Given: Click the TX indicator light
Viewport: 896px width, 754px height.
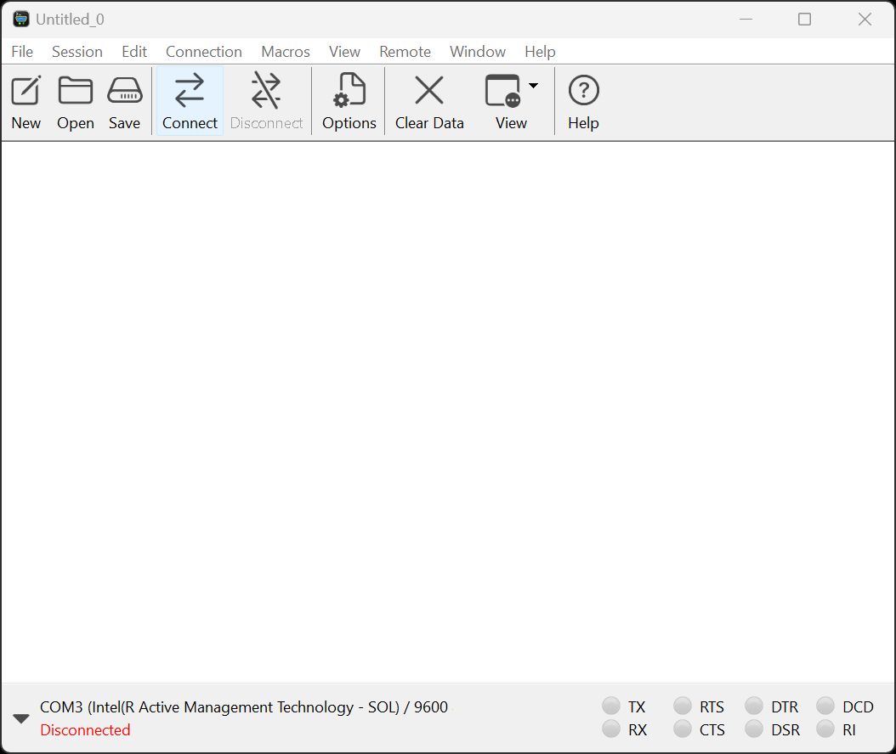Looking at the screenshot, I should (611, 706).
